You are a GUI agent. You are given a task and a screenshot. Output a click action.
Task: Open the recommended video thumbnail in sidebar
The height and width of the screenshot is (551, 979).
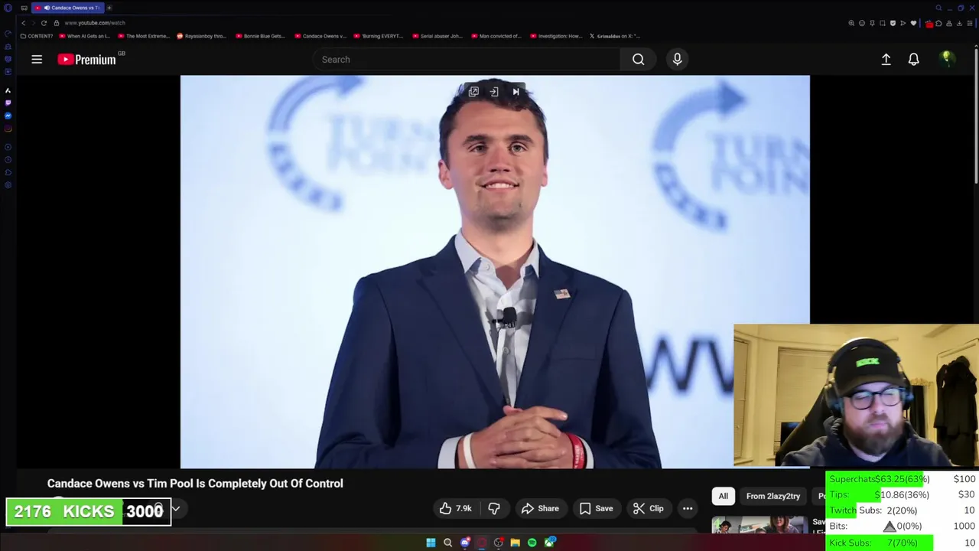coord(759,525)
